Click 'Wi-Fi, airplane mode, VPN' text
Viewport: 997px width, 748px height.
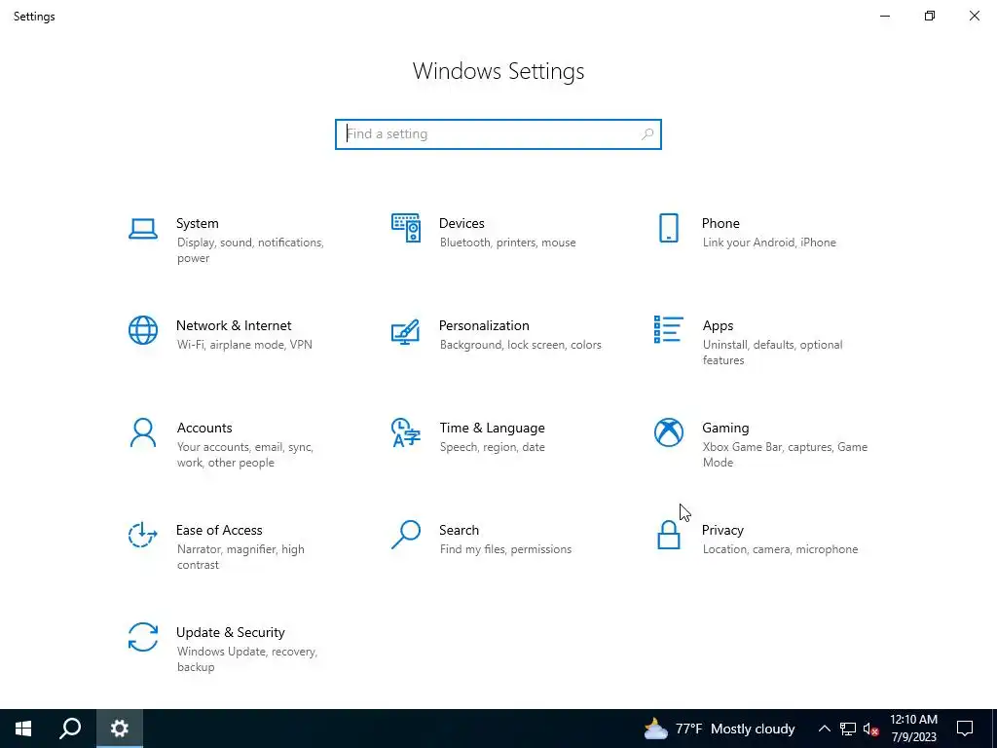click(x=244, y=345)
